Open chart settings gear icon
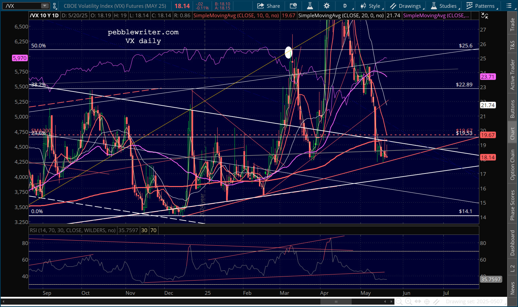 tap(327, 6)
